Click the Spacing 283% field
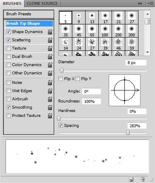Image resolution: width=155 pixels, height=183 pixels. coord(137,126)
